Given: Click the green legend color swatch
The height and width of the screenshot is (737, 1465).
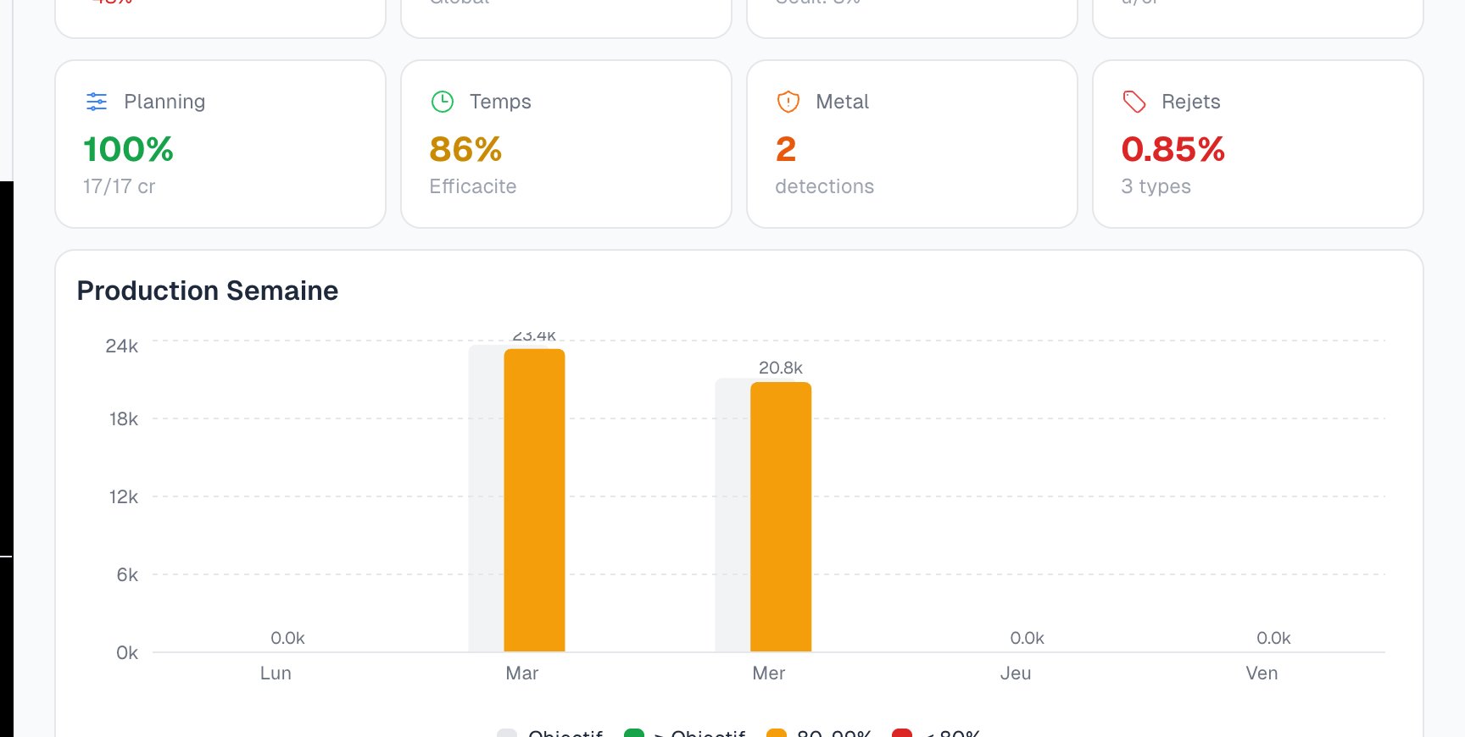Looking at the screenshot, I should coord(634,733).
